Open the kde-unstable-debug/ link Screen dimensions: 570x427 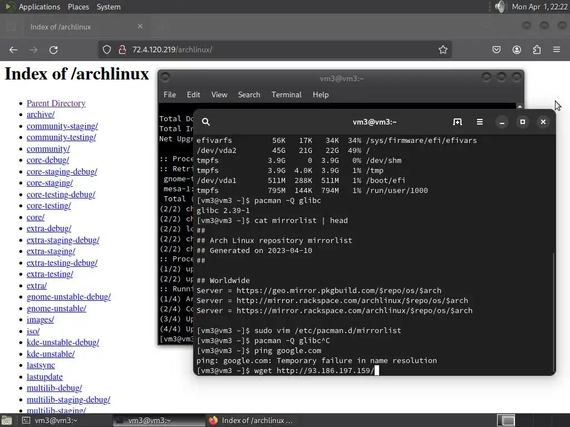pyautogui.click(x=63, y=342)
